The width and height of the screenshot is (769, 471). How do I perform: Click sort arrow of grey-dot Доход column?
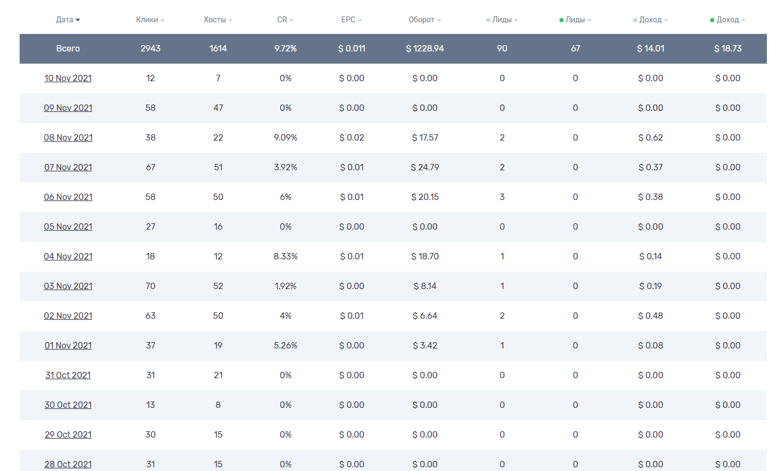click(666, 20)
